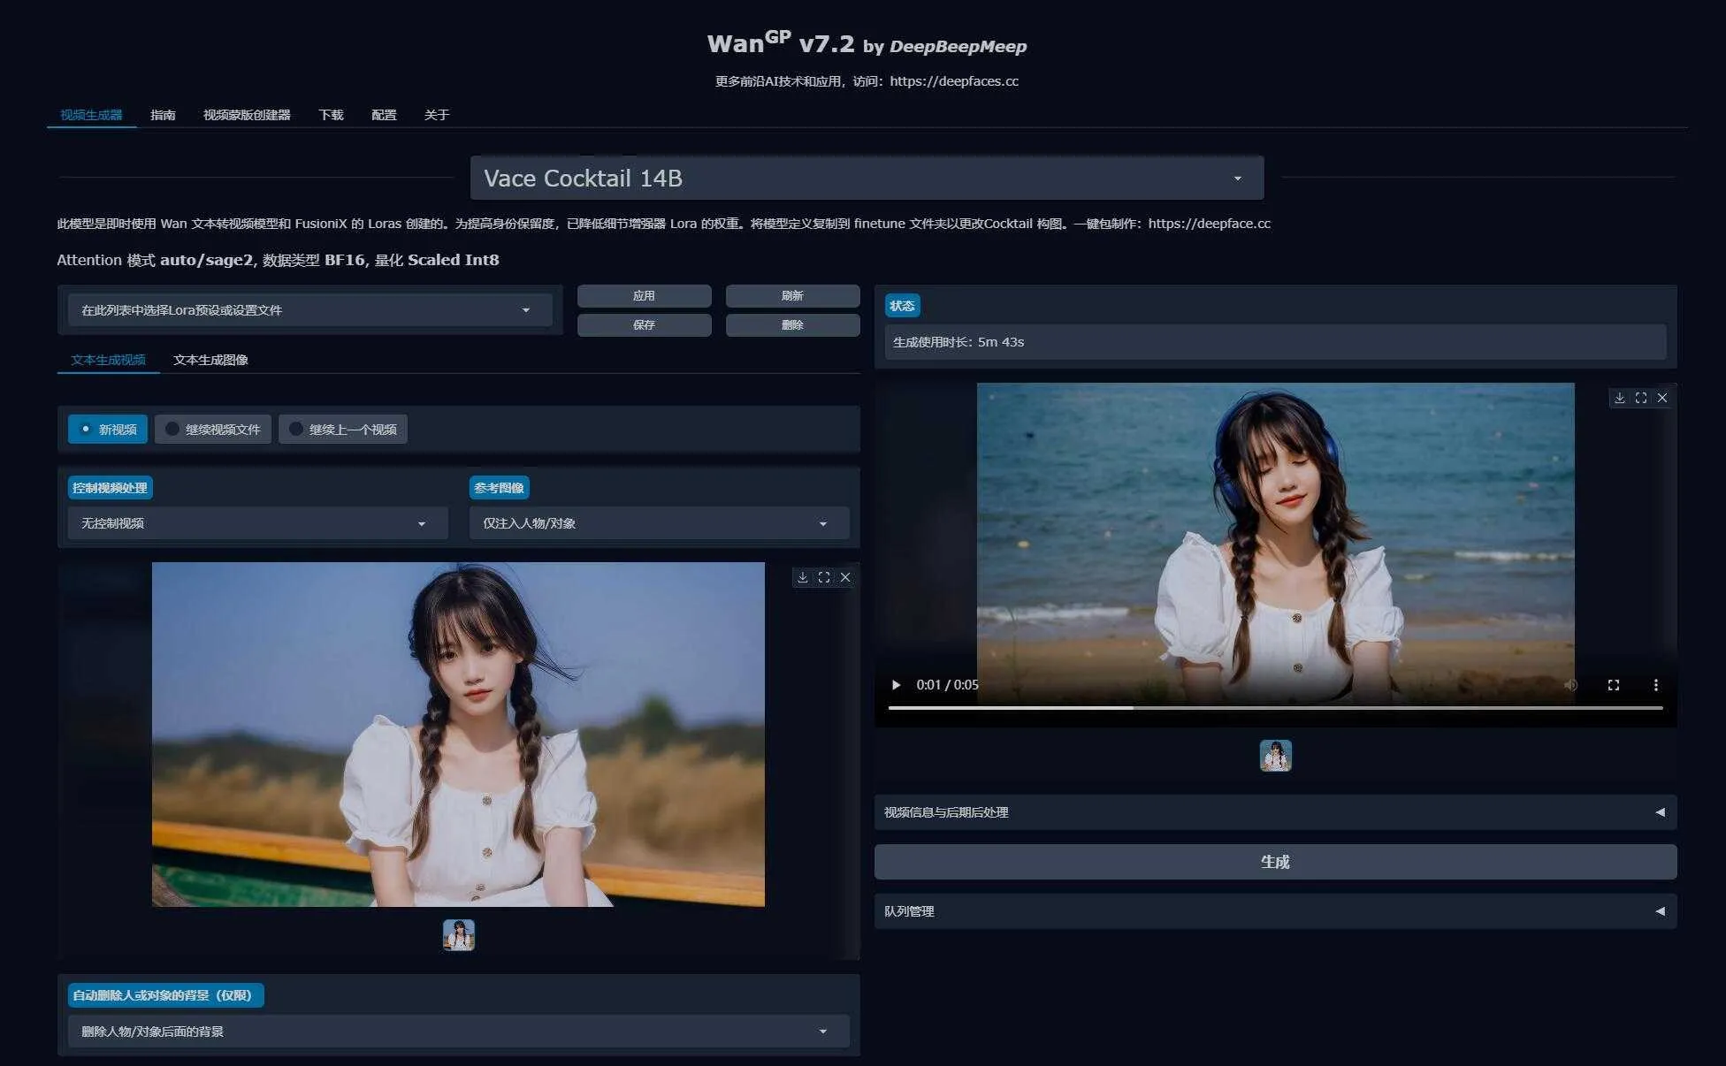
Task: Click the 生成使用时长 status field
Action: coord(1275,342)
